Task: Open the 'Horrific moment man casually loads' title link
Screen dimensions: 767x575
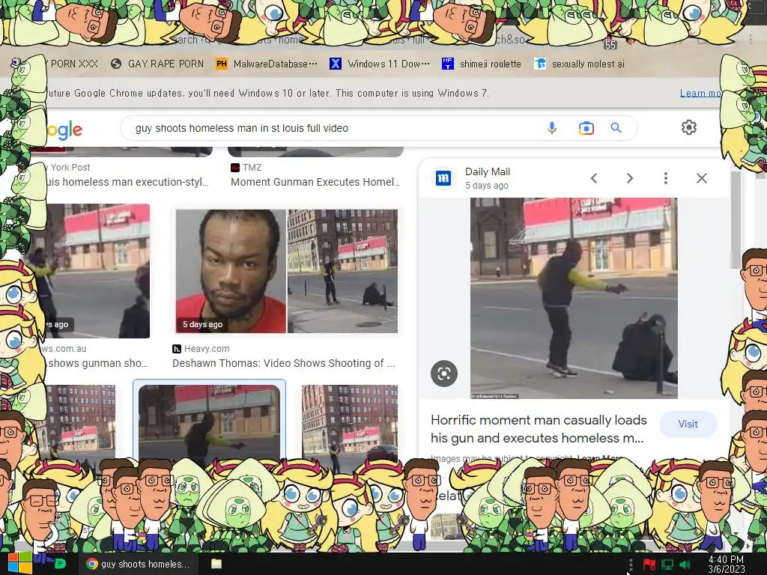Action: (539, 429)
